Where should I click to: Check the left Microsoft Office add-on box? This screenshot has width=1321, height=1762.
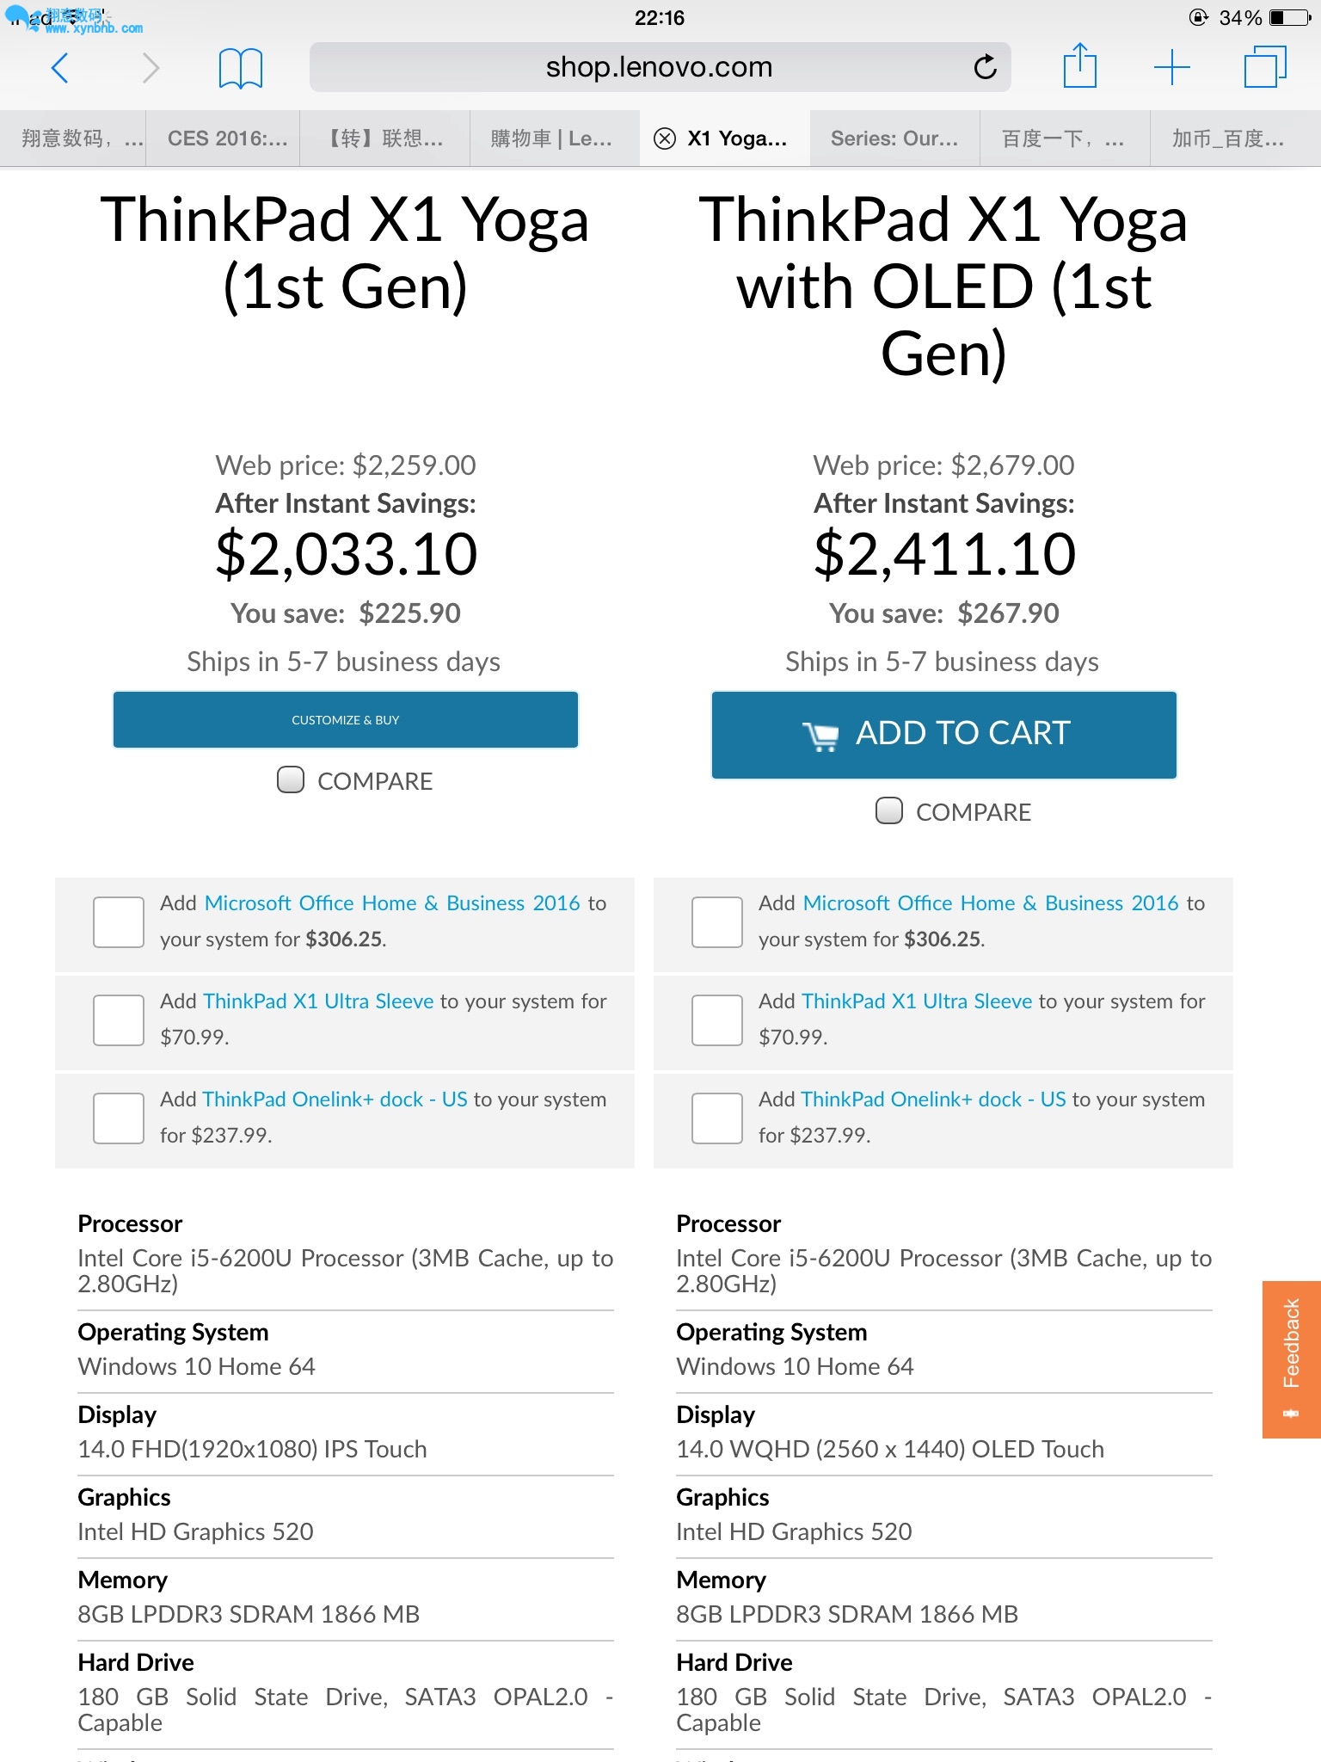pyautogui.click(x=119, y=922)
